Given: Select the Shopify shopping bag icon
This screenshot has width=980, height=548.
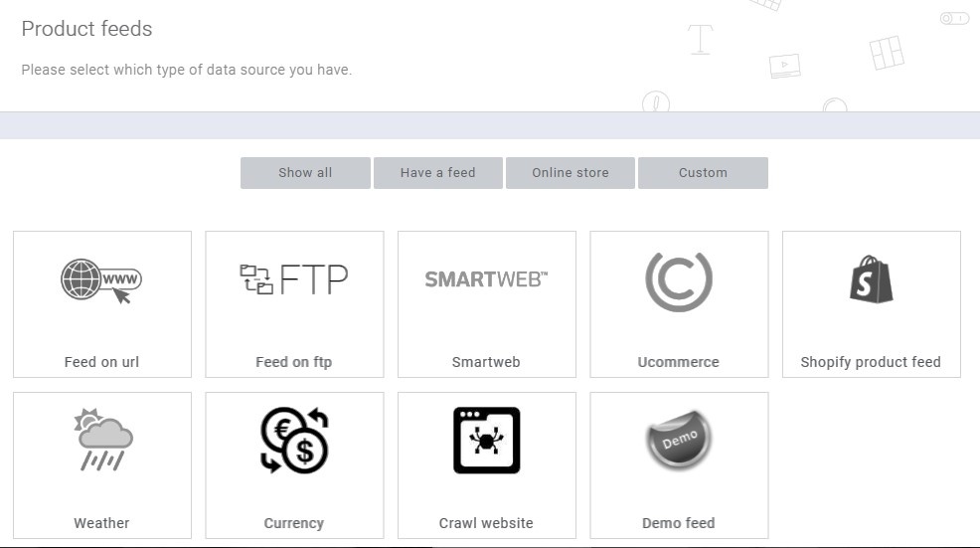Looking at the screenshot, I should point(872,279).
